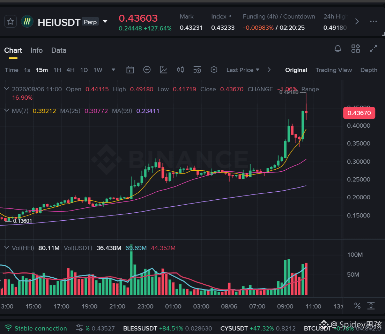
Task: Open the CYSUSDT ticker in bottom bar
Action: [258, 329]
